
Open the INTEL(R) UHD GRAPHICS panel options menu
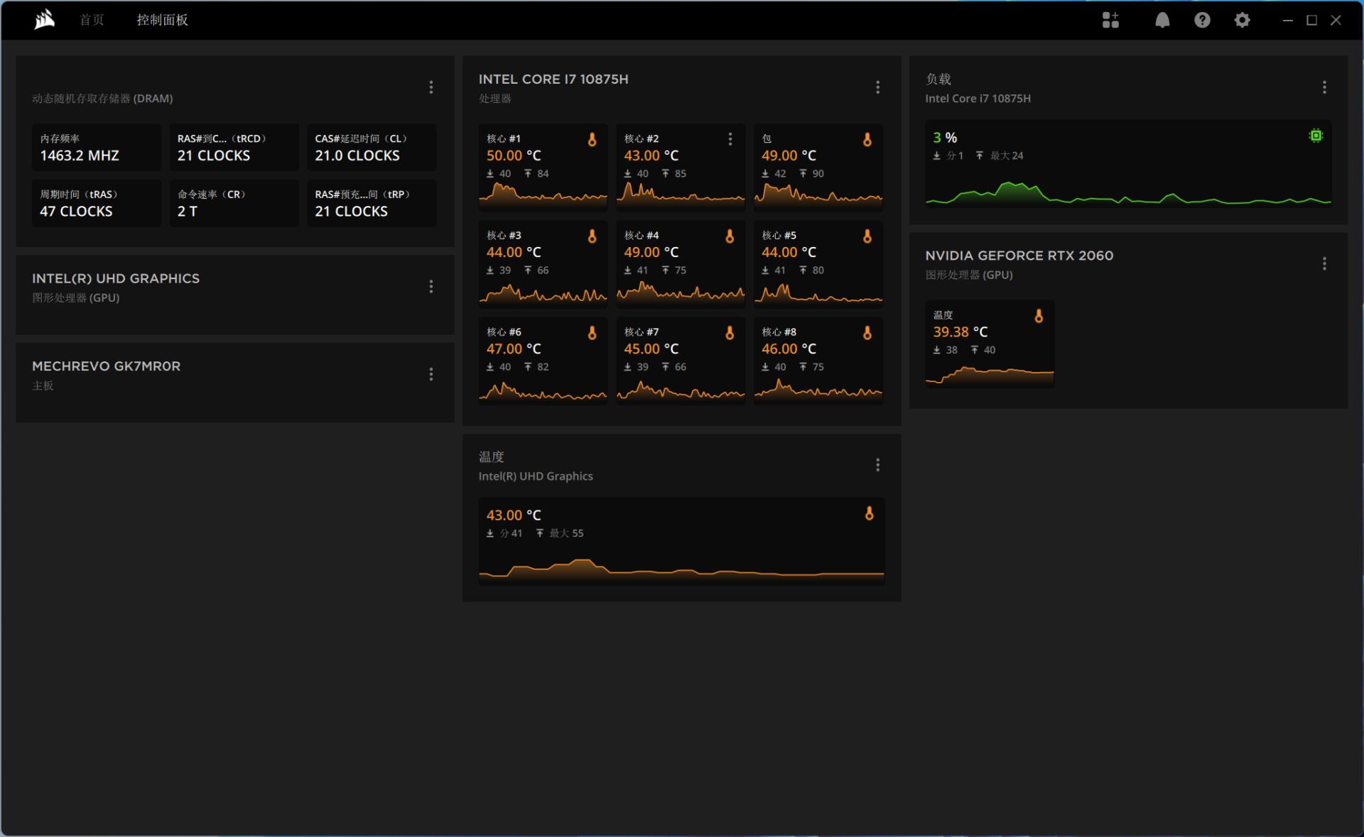click(x=431, y=287)
